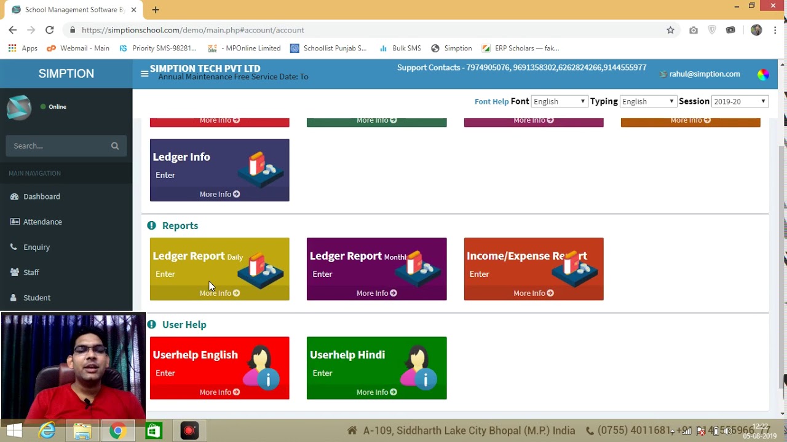The height and width of the screenshot is (442, 787).
Task: Toggle the sidebar hamburger menu icon
Action: (x=144, y=74)
